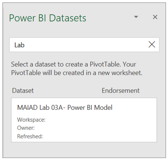Click the Select a dataset instruction text
168x160 pixels.
[x=77, y=68]
